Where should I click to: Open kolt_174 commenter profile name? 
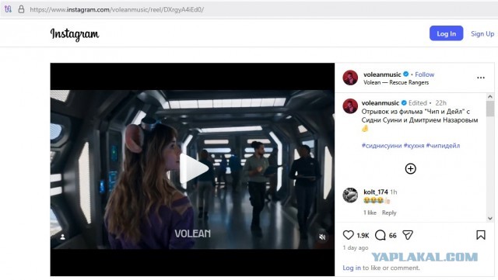[x=376, y=192]
